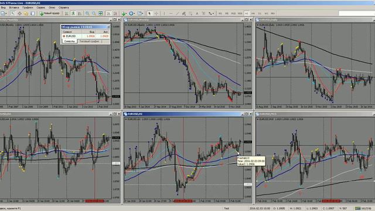This screenshot has width=375, height=211.
Task: Select the arrow cursor tool
Action: click(x=149, y=13)
